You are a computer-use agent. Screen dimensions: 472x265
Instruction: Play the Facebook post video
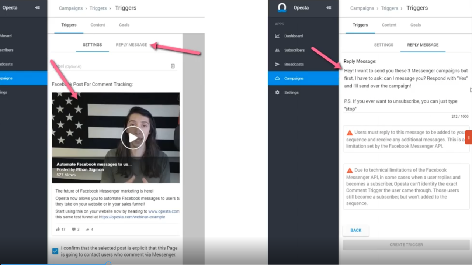(x=133, y=138)
